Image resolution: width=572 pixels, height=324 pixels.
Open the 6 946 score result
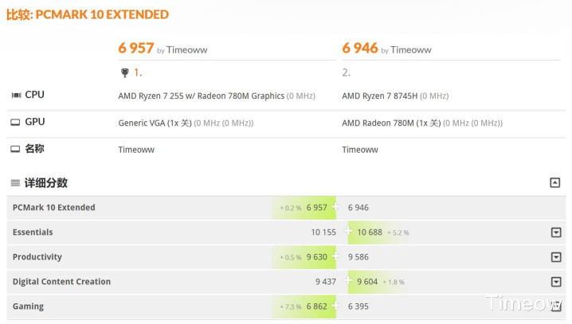point(360,49)
